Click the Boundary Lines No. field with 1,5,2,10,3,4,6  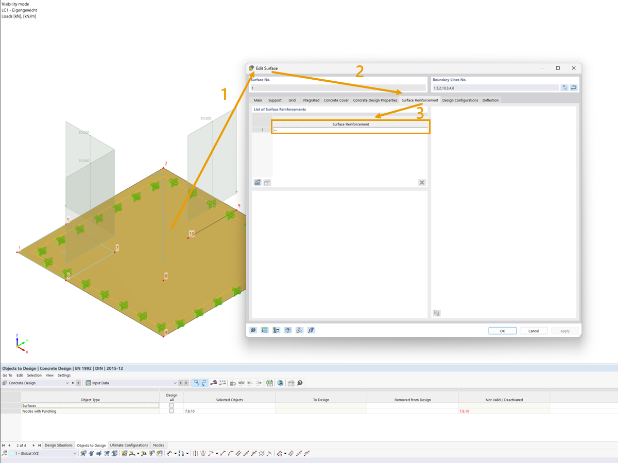[495, 88]
